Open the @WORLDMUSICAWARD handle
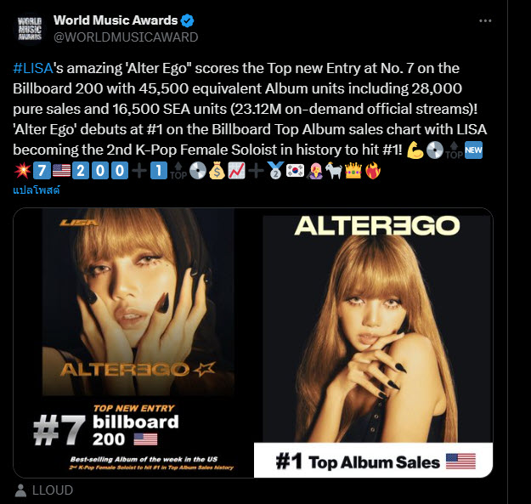This screenshot has height=504, width=531. click(126, 37)
